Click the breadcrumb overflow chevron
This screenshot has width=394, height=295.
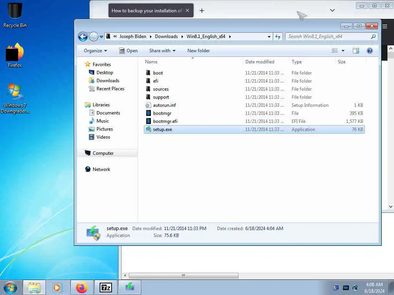point(115,36)
